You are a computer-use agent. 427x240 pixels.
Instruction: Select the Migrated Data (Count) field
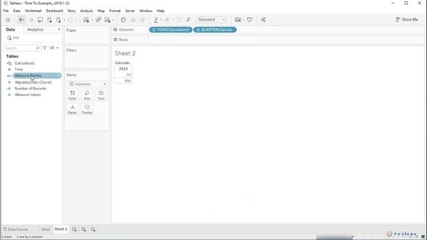[x=33, y=82]
